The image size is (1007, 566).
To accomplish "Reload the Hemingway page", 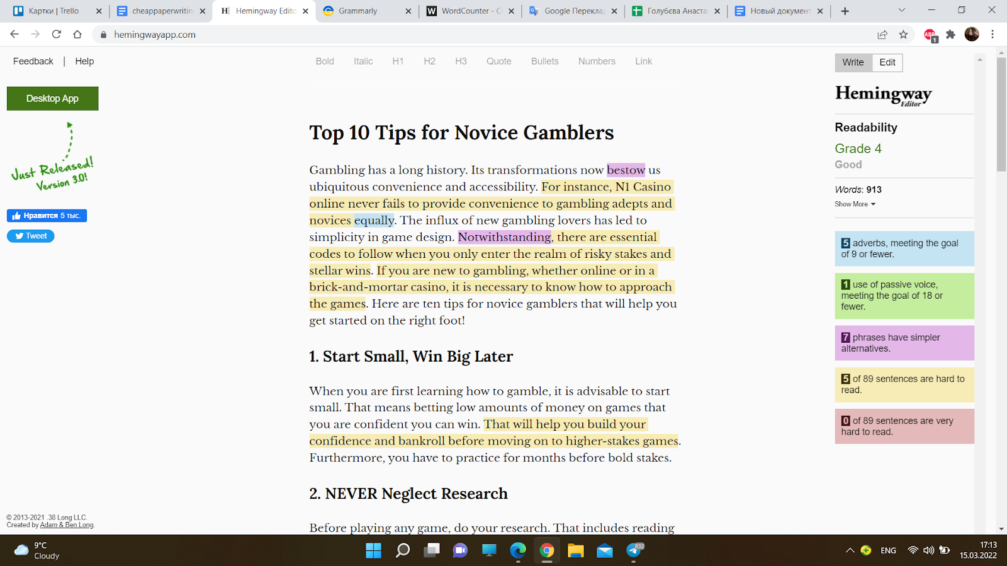I will click(57, 35).
